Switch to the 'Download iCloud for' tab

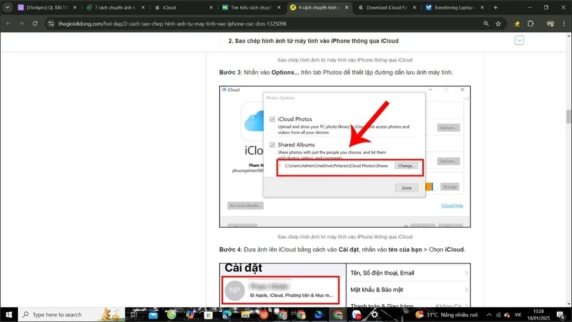click(x=384, y=7)
